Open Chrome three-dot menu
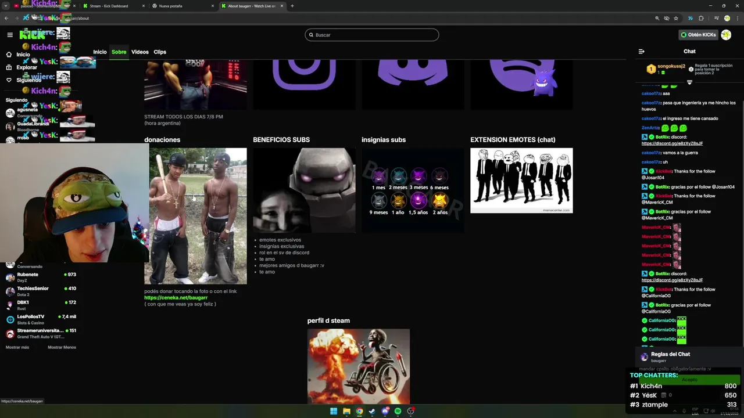This screenshot has height=418, width=744. click(x=737, y=18)
